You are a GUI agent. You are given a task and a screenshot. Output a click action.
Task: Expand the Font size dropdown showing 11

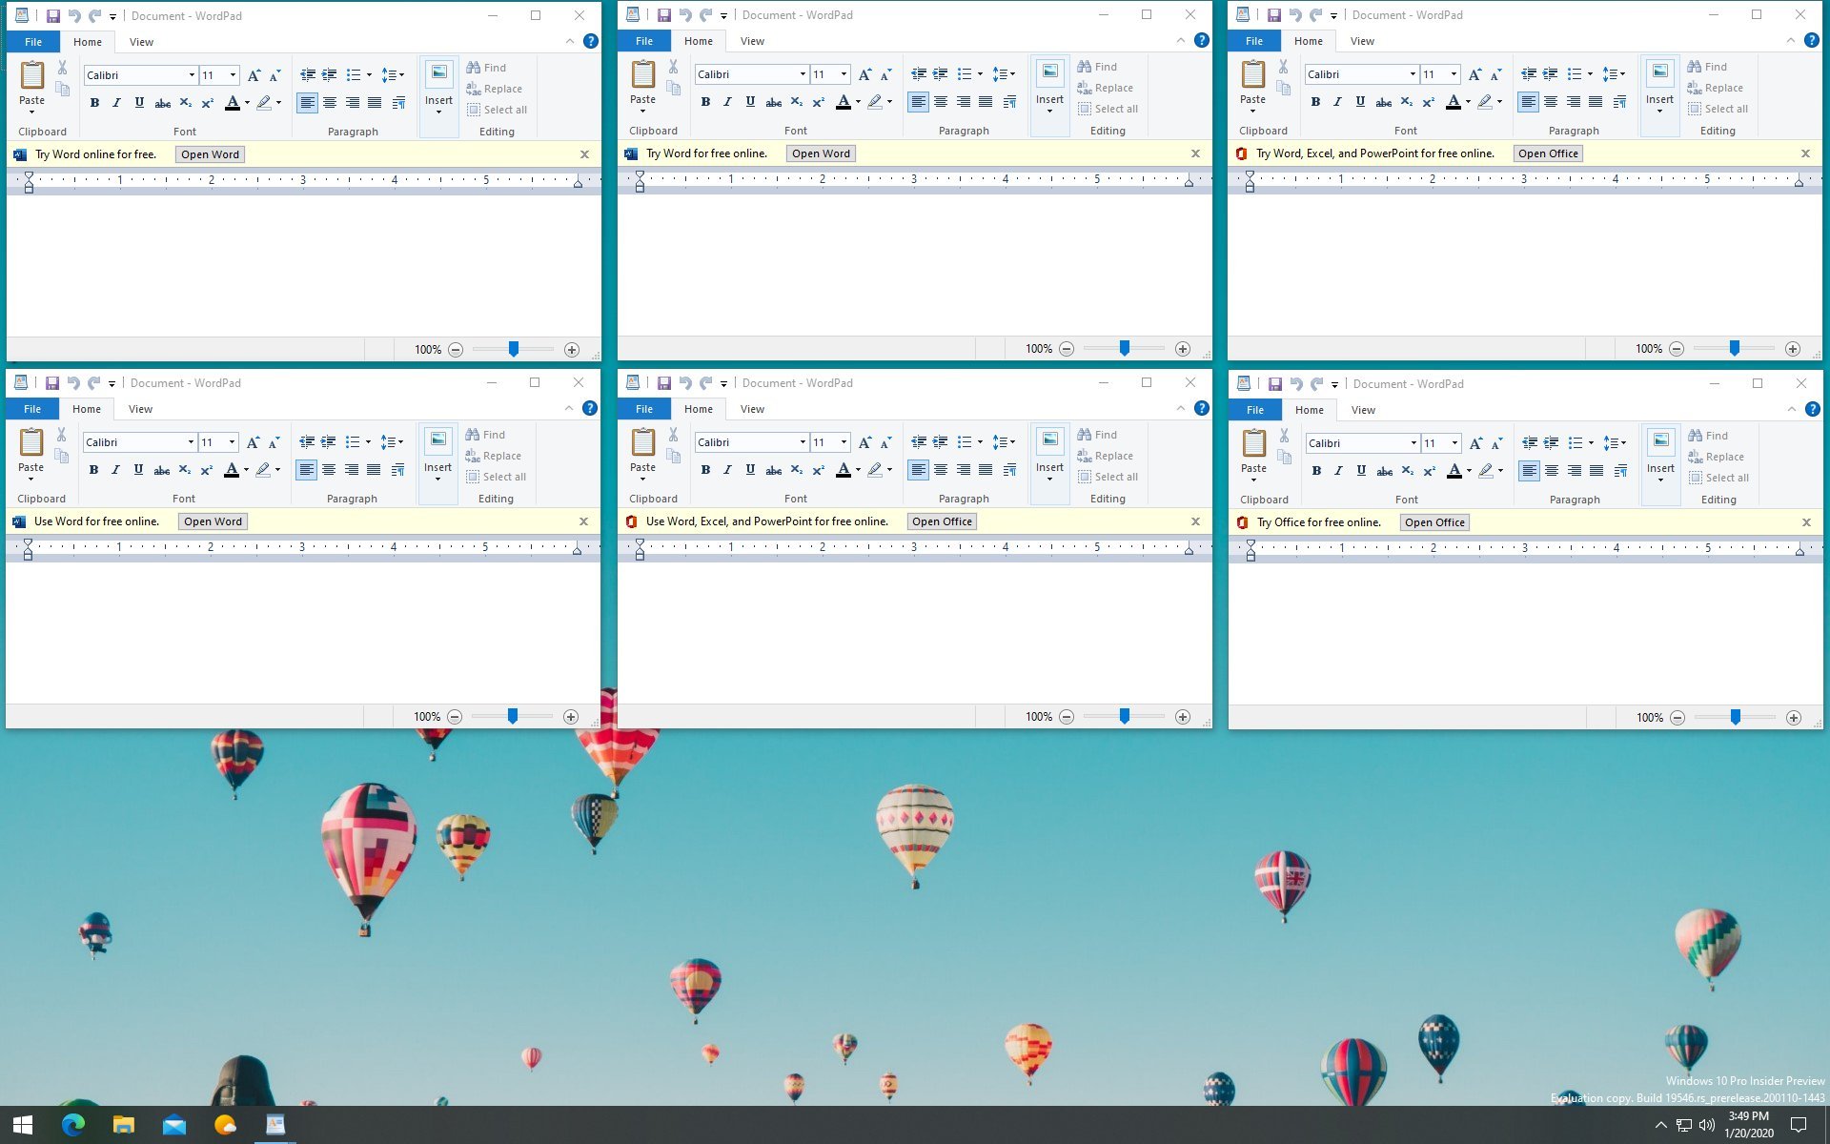click(x=231, y=75)
